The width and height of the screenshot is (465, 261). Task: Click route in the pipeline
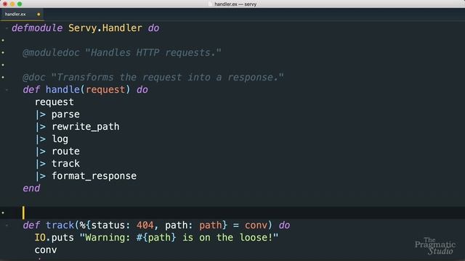(x=65, y=152)
